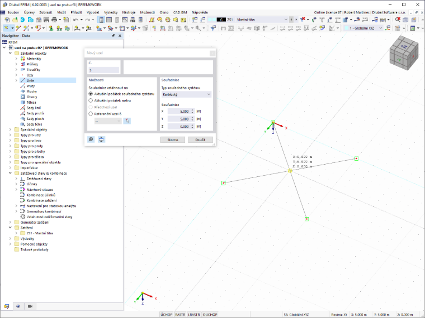
Task: Open the new node tool dropdown arrow
Action: 12,28
